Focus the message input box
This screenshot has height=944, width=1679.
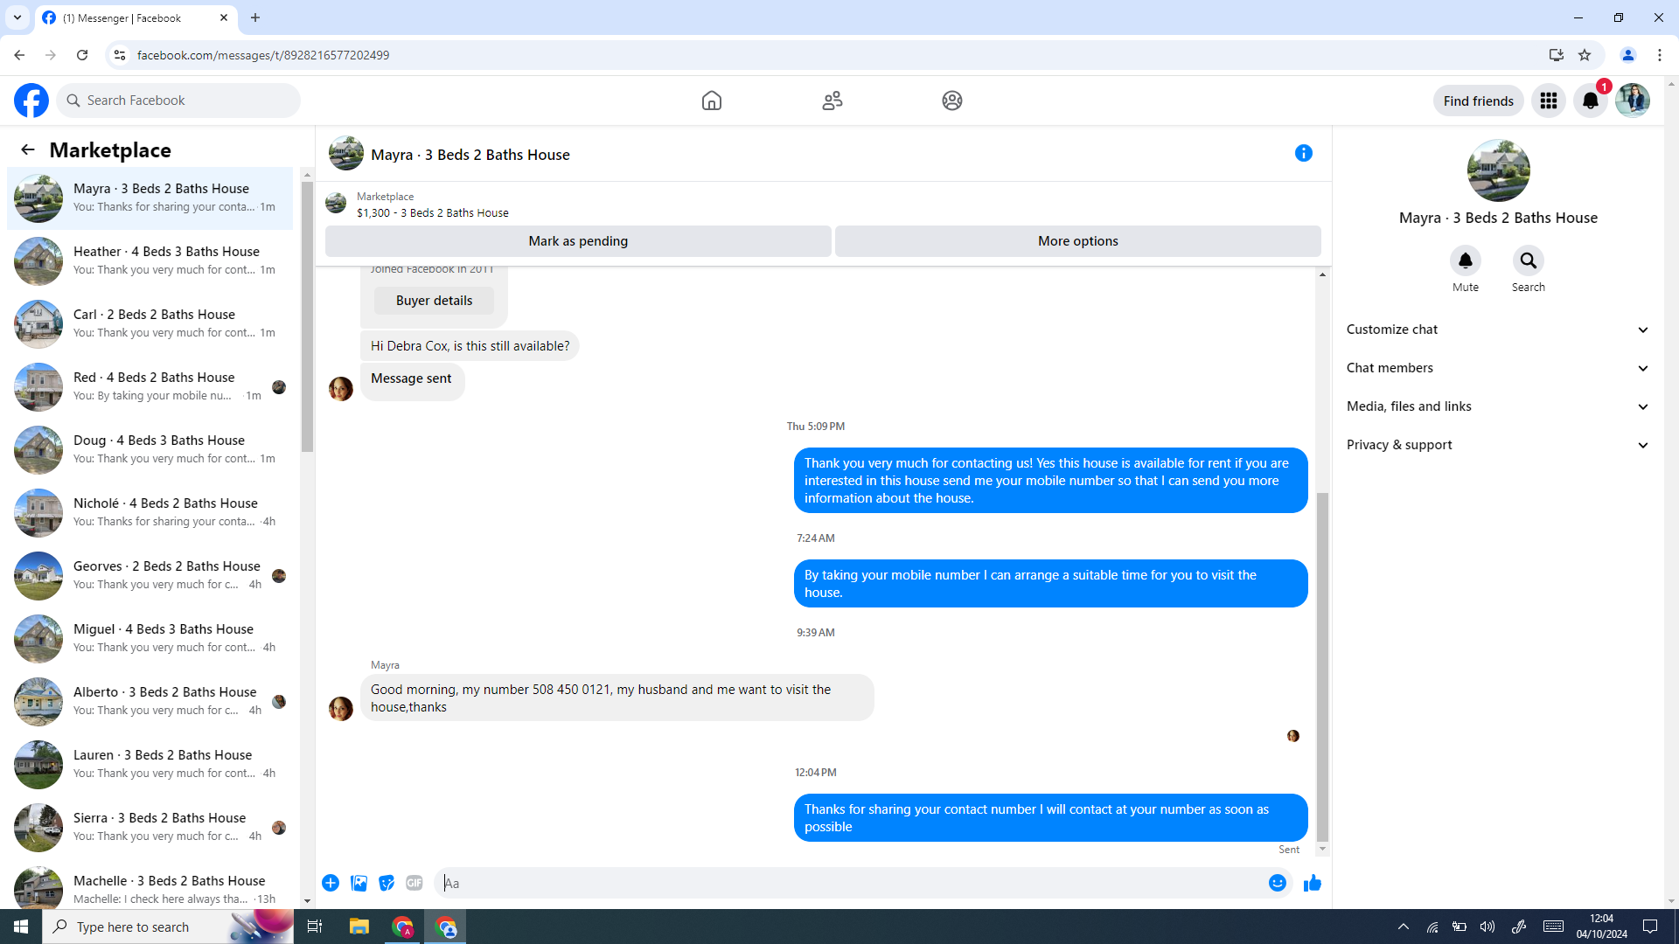point(848,883)
